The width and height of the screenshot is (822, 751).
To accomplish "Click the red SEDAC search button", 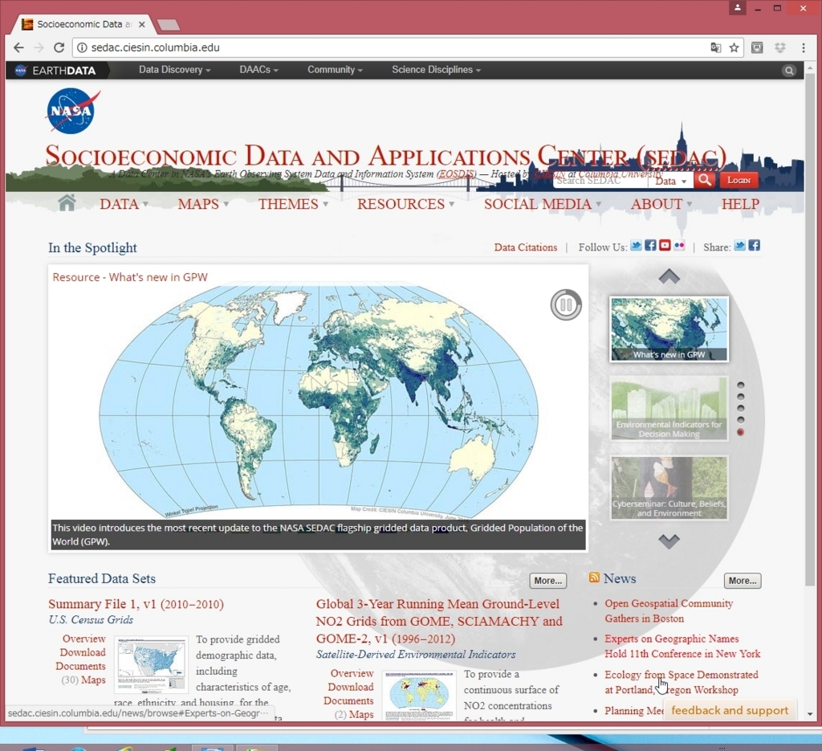I will pyautogui.click(x=705, y=180).
